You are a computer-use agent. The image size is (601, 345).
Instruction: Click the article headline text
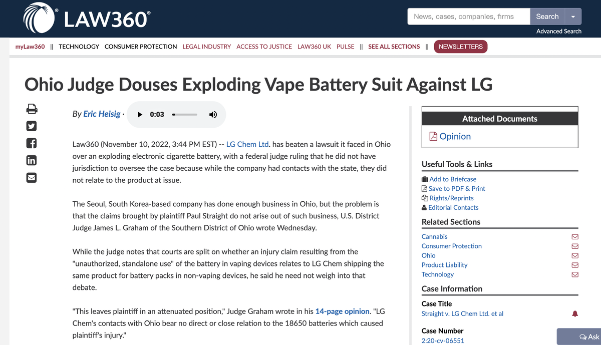click(x=258, y=84)
